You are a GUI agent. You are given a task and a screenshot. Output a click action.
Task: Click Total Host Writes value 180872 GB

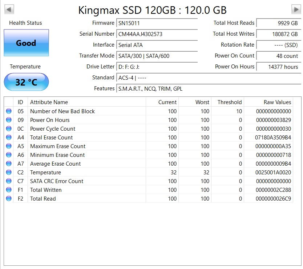click(x=279, y=34)
